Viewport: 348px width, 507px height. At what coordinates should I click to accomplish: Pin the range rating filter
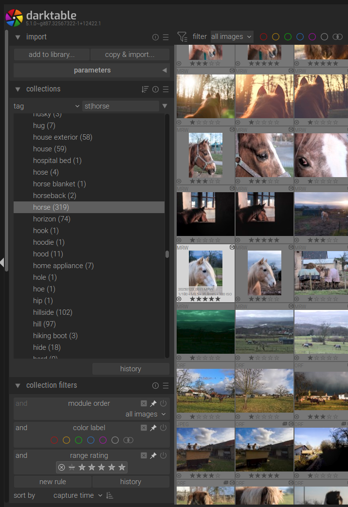click(x=153, y=455)
